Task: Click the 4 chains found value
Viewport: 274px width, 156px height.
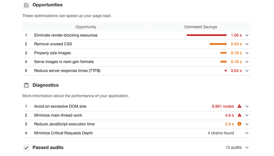Action: [221, 133]
